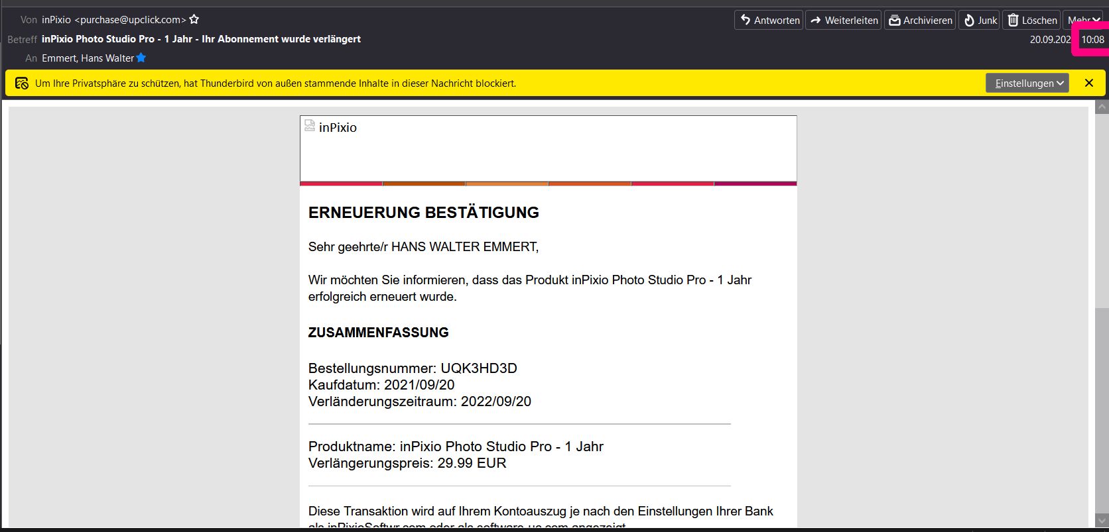
Task: Click the 10:08 message time
Action: pyautogui.click(x=1092, y=40)
